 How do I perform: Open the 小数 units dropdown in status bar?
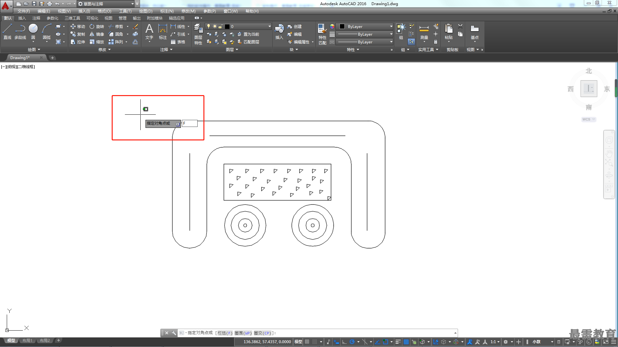[x=543, y=342]
